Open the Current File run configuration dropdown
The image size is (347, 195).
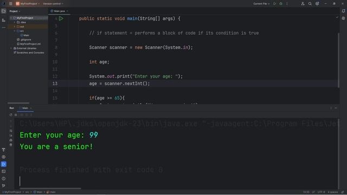coord(261,4)
